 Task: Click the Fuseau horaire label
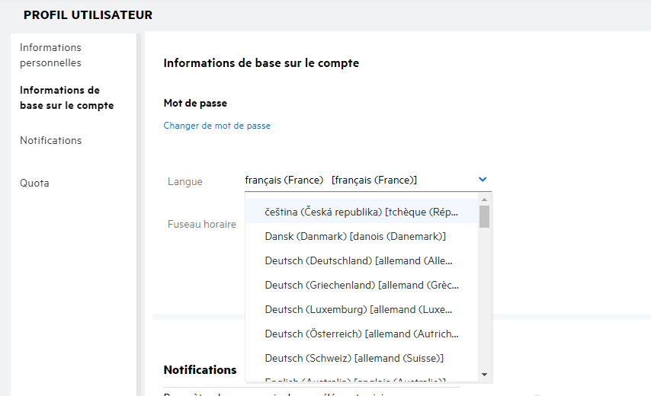(x=202, y=225)
